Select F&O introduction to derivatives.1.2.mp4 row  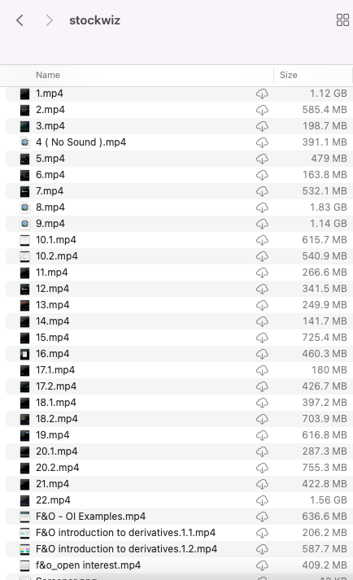pyautogui.click(x=179, y=549)
